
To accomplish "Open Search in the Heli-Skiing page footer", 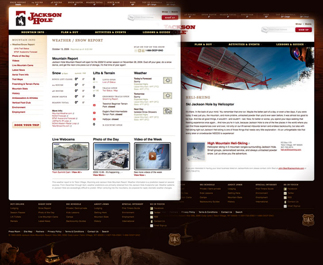I will 239,212.
